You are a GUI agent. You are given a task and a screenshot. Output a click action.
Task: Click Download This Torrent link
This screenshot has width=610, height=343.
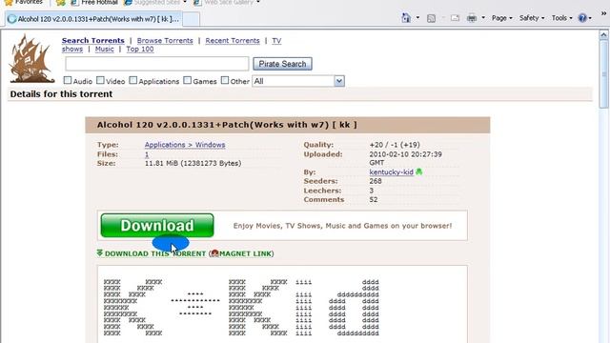click(x=154, y=253)
